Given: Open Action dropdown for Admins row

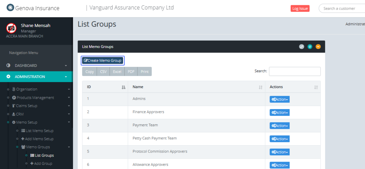Looking at the screenshot, I should (x=279, y=99).
